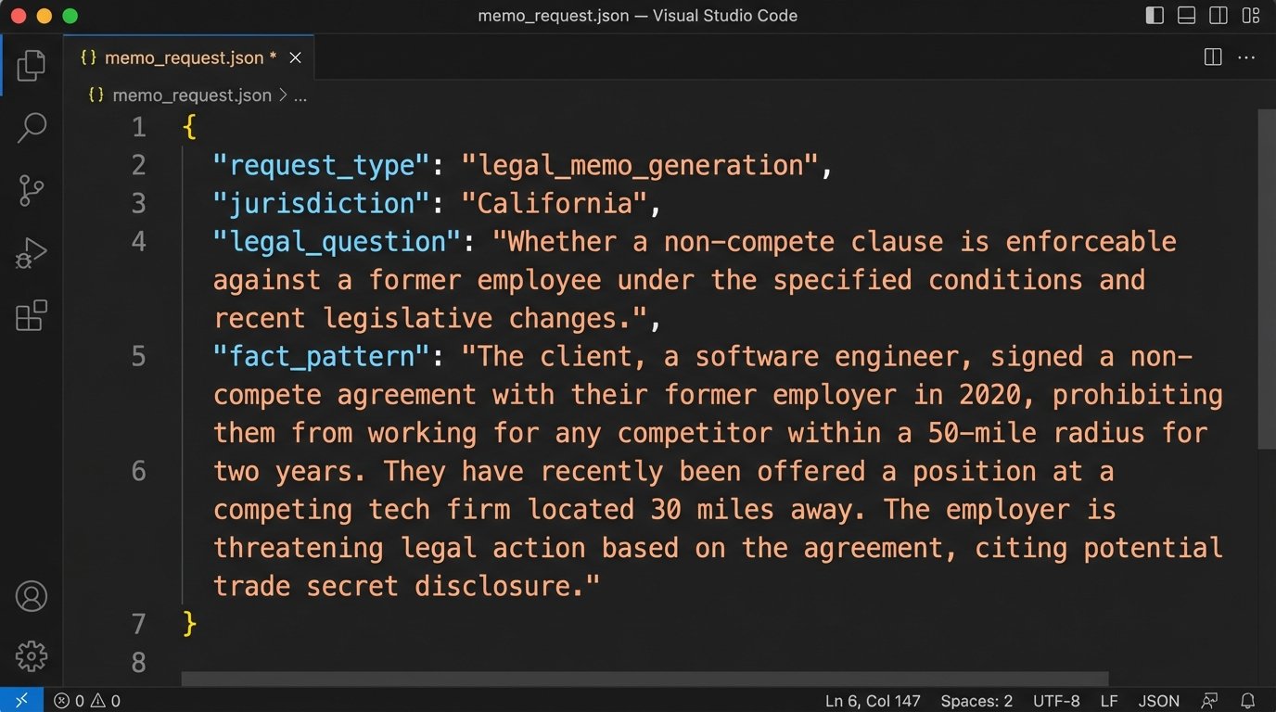Image resolution: width=1276 pixels, height=712 pixels.
Task: Expand the breadcrumb ellipsis for memo_request.json
Action: pyautogui.click(x=300, y=95)
